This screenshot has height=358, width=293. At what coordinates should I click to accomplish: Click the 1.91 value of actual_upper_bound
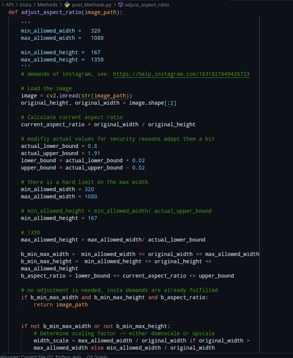(x=94, y=153)
